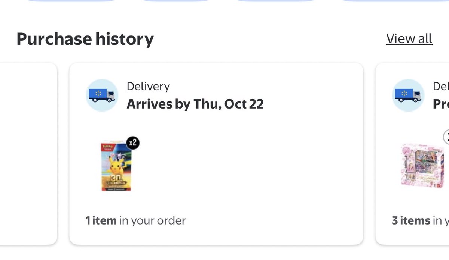Open the Pokemon Celebrations product thumbnail

pyautogui.click(x=116, y=166)
